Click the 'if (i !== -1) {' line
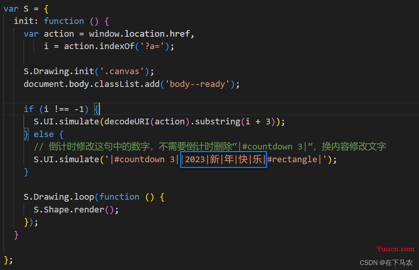The width and height of the screenshot is (419, 270). (62, 109)
